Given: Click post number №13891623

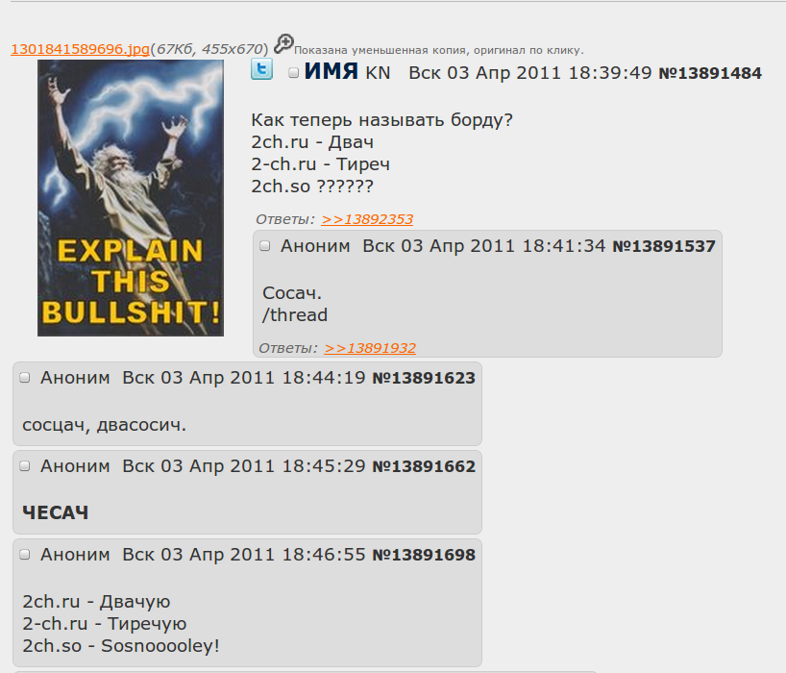Looking at the screenshot, I should point(424,378).
